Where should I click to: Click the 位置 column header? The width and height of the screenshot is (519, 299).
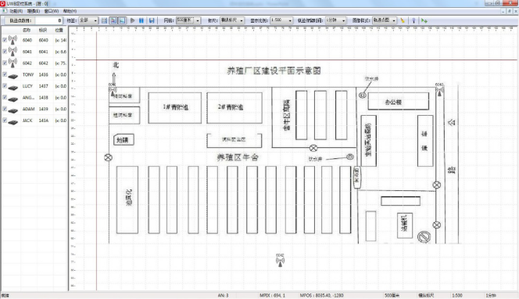(59, 31)
